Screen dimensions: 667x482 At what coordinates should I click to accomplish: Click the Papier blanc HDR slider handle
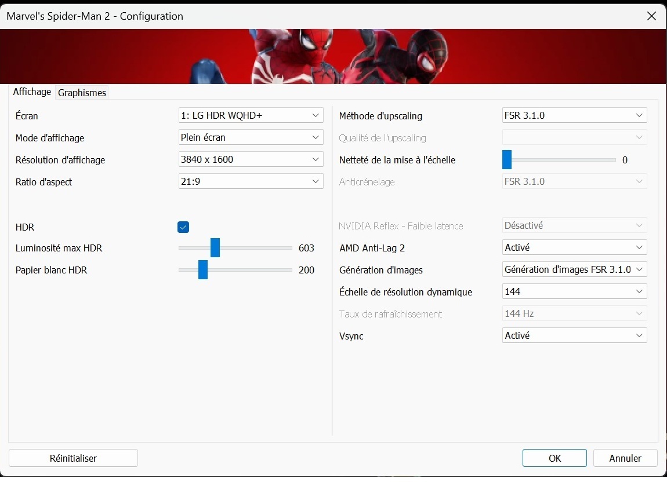203,270
